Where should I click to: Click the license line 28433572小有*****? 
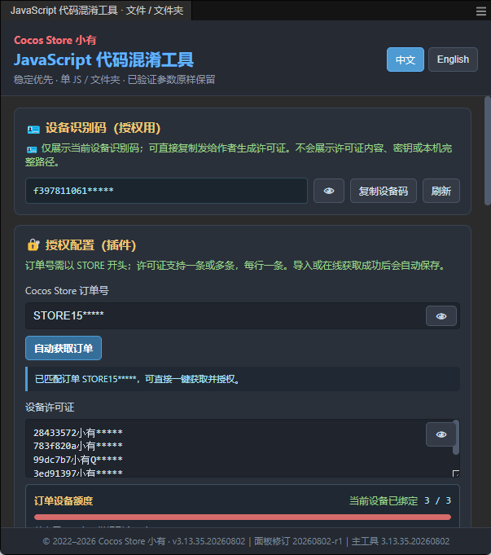[78, 433]
